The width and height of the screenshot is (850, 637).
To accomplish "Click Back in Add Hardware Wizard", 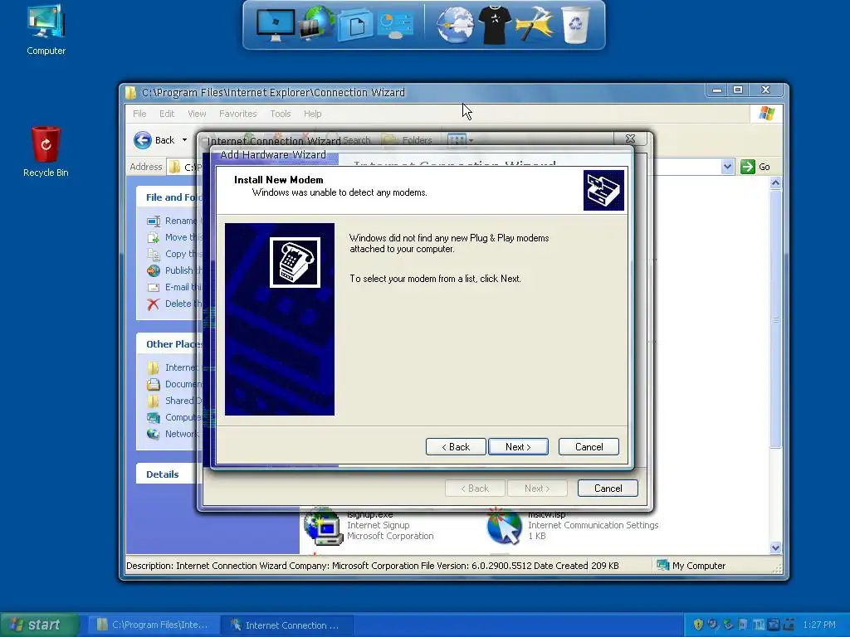I will coord(456,447).
